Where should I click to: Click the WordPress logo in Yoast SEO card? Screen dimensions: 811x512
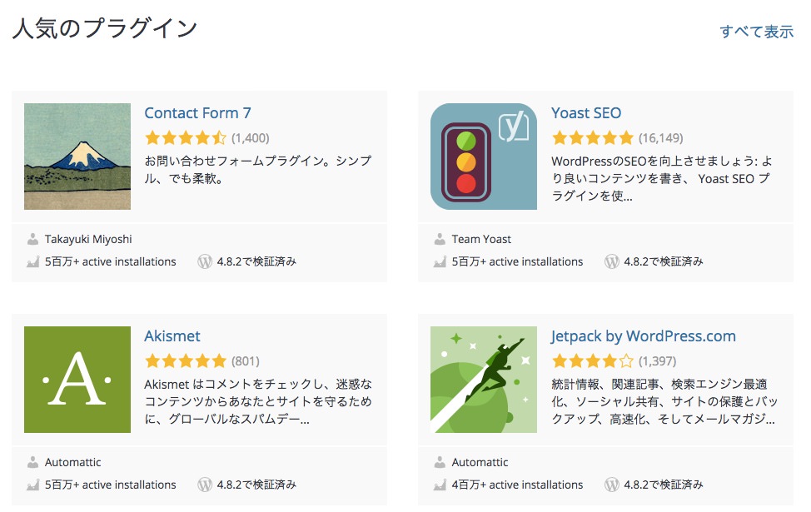612,261
